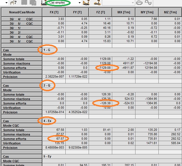
Task: Click precision value 8.48008e-003
Action: 54,147
